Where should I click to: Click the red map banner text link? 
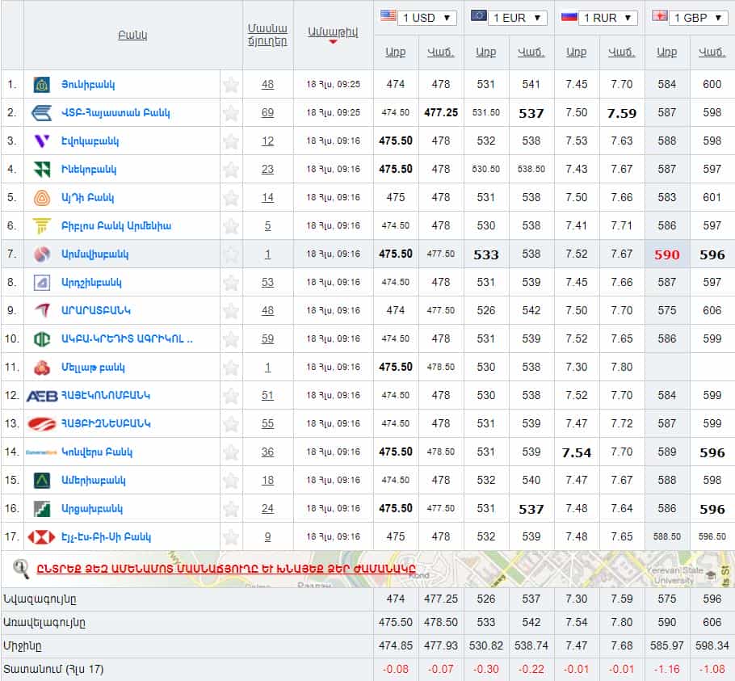coord(226,568)
